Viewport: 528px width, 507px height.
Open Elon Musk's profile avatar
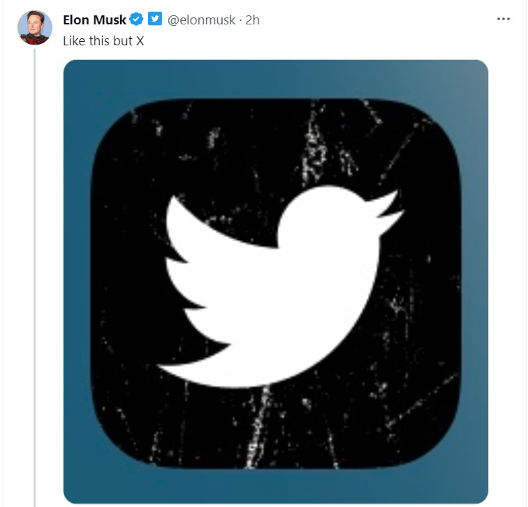click(x=34, y=29)
